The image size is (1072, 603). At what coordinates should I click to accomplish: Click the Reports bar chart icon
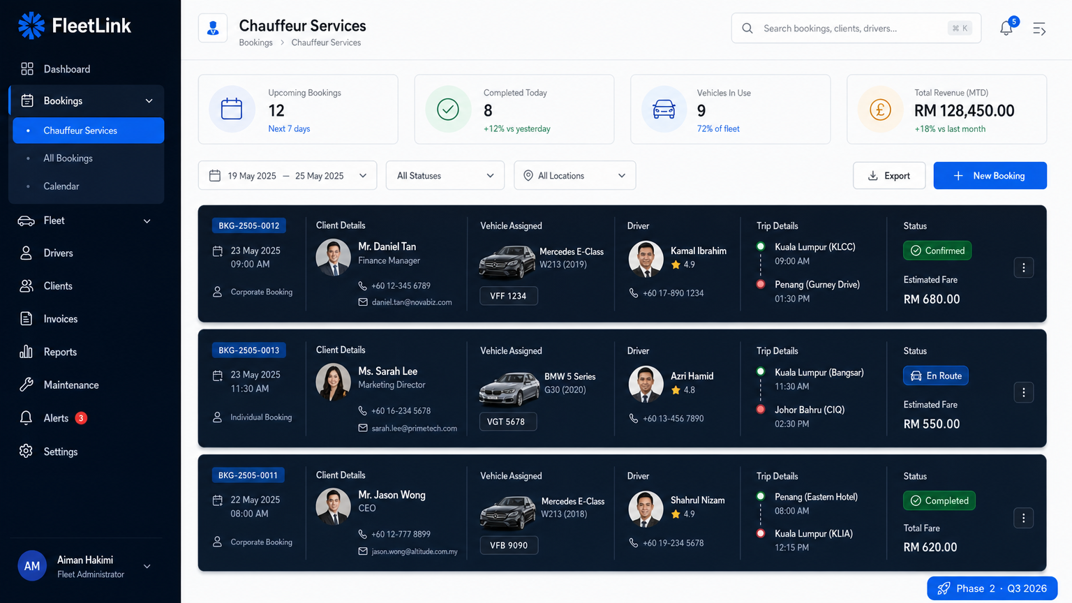point(27,352)
